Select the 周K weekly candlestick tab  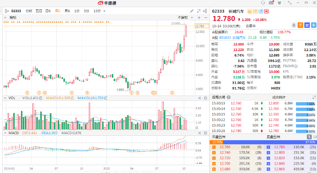(57, 11)
